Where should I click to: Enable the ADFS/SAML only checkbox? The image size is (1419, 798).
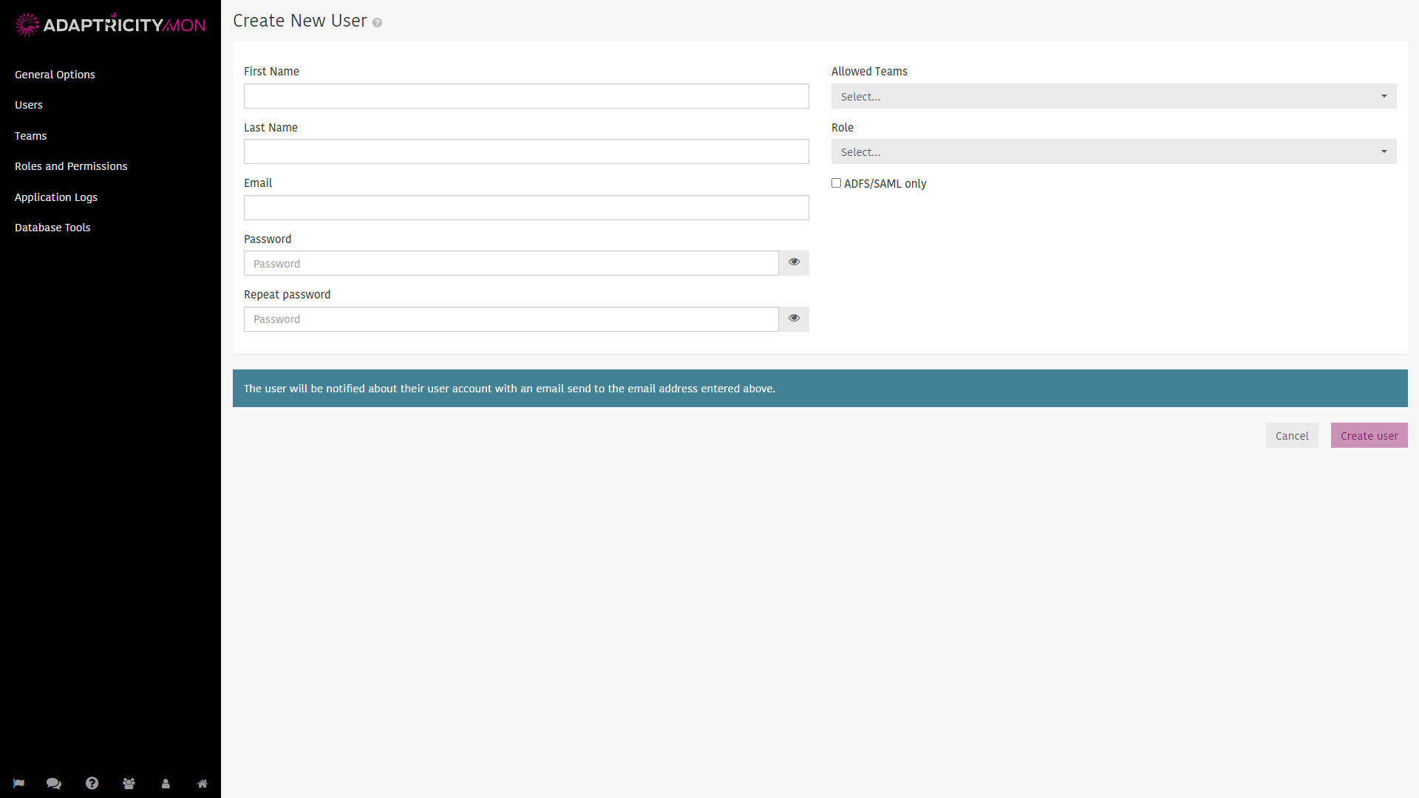[x=836, y=183]
